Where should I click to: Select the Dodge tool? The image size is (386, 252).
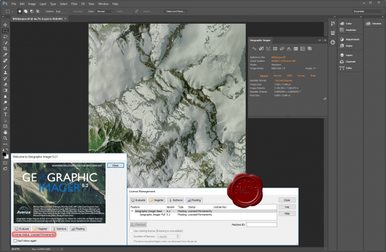(x=5, y=102)
